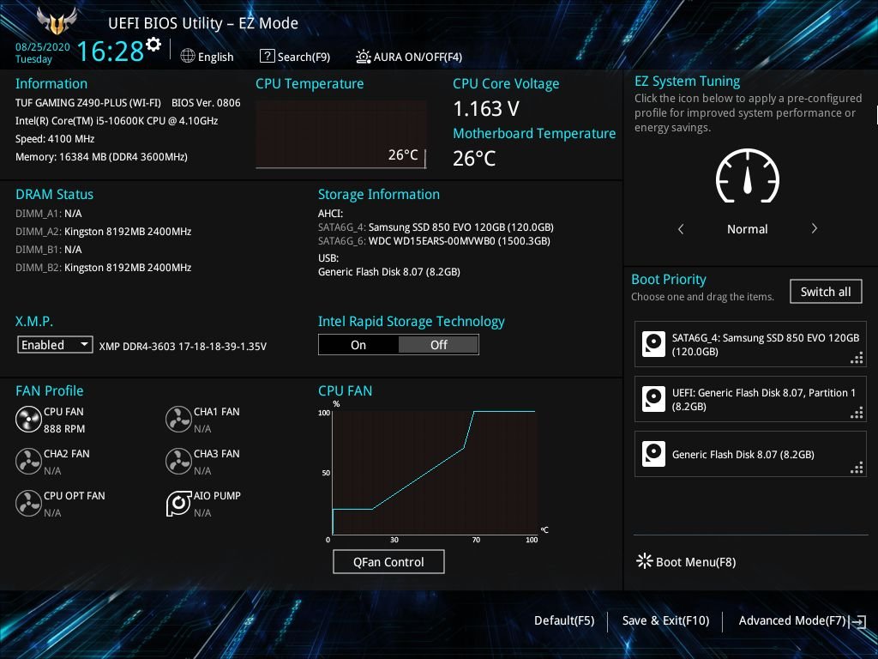
Task: Click the Normal tuning profile label
Action: point(747,228)
